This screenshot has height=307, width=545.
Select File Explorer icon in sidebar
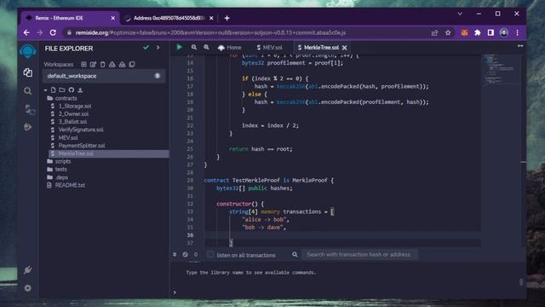point(28,72)
